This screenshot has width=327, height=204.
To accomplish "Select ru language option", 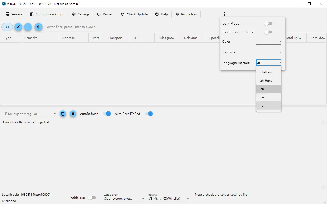I will point(269,106).
